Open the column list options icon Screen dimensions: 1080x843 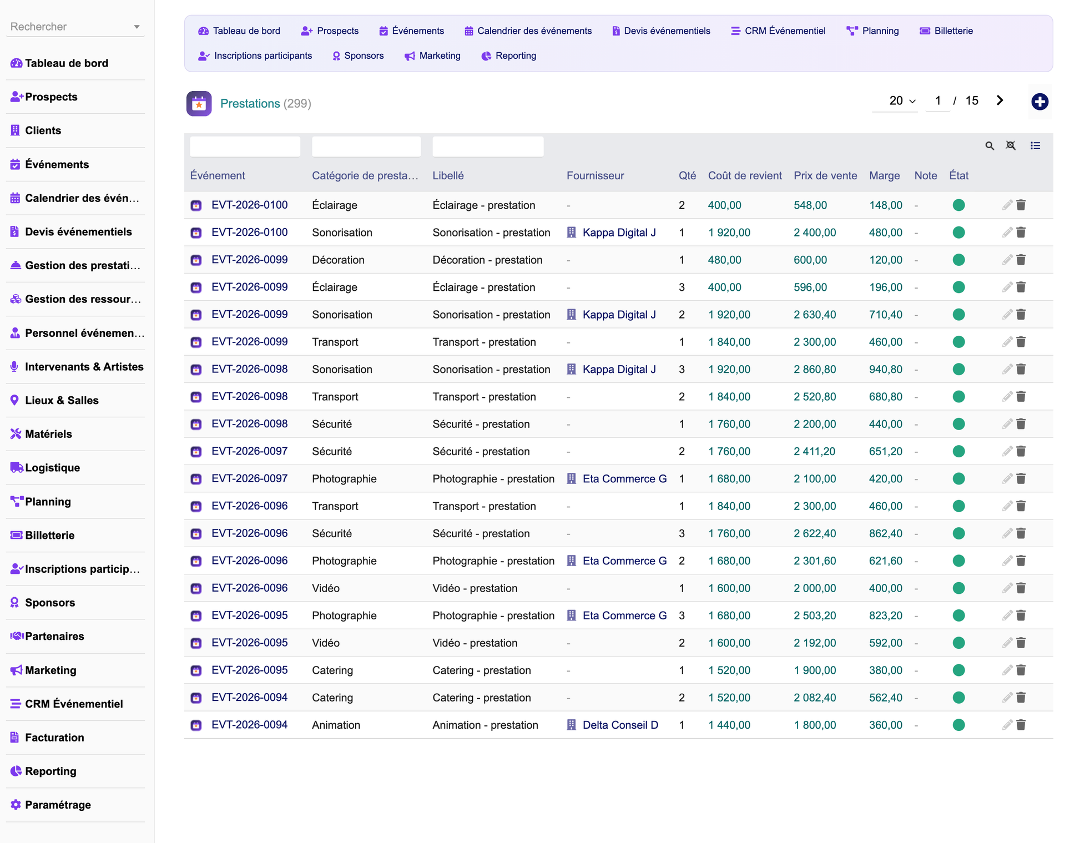point(1036,146)
